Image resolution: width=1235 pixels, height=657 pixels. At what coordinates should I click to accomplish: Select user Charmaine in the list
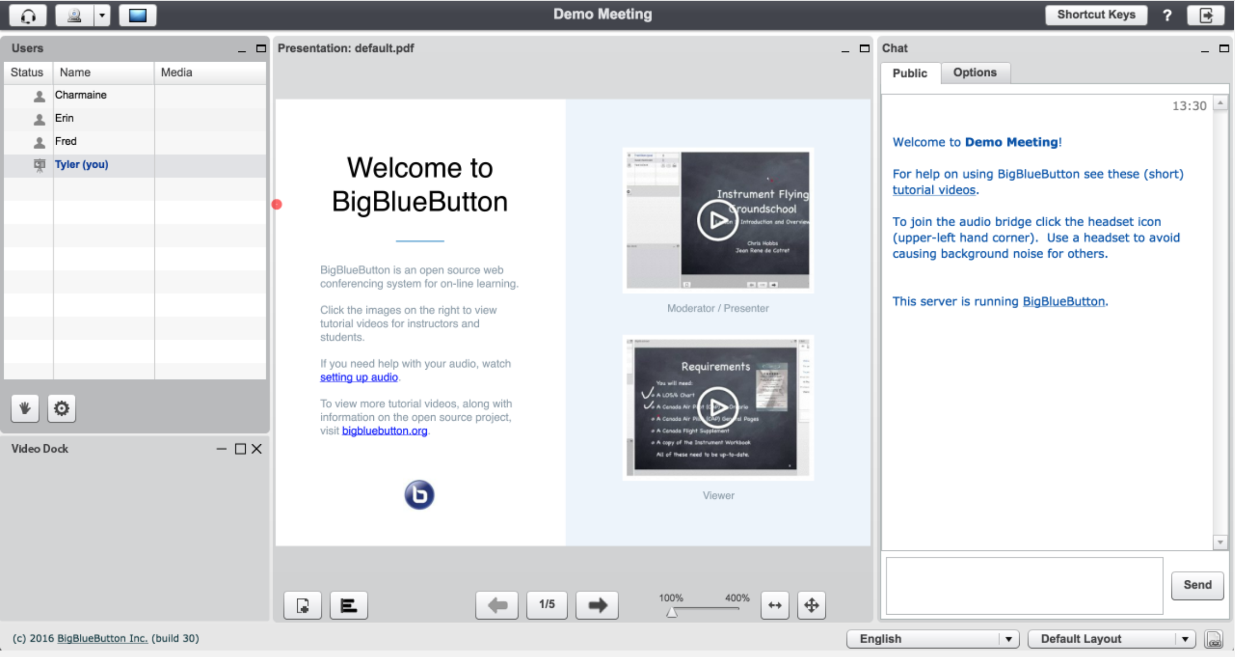point(135,95)
